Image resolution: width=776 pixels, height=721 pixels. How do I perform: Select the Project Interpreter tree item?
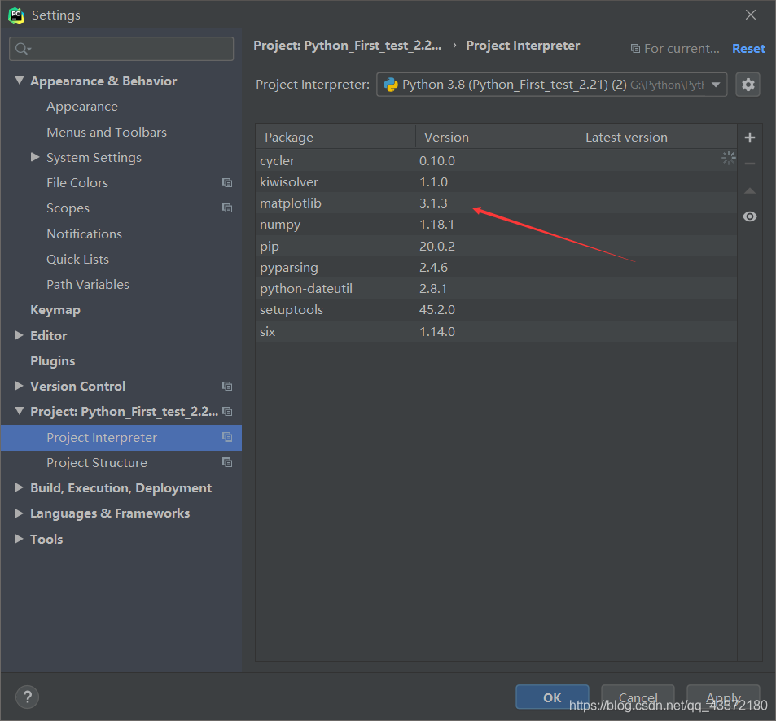point(121,438)
